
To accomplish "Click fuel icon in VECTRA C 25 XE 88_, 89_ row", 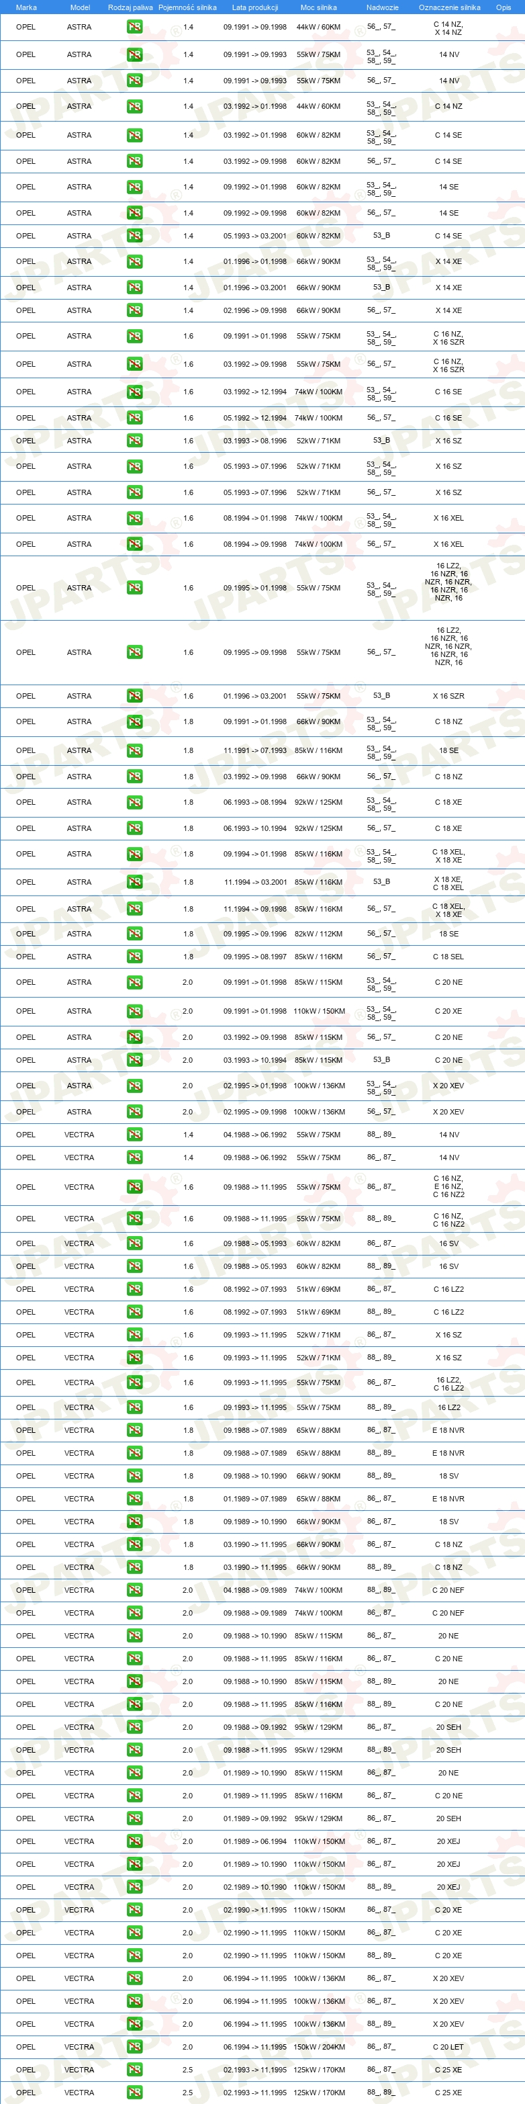I will pyautogui.click(x=135, y=2093).
